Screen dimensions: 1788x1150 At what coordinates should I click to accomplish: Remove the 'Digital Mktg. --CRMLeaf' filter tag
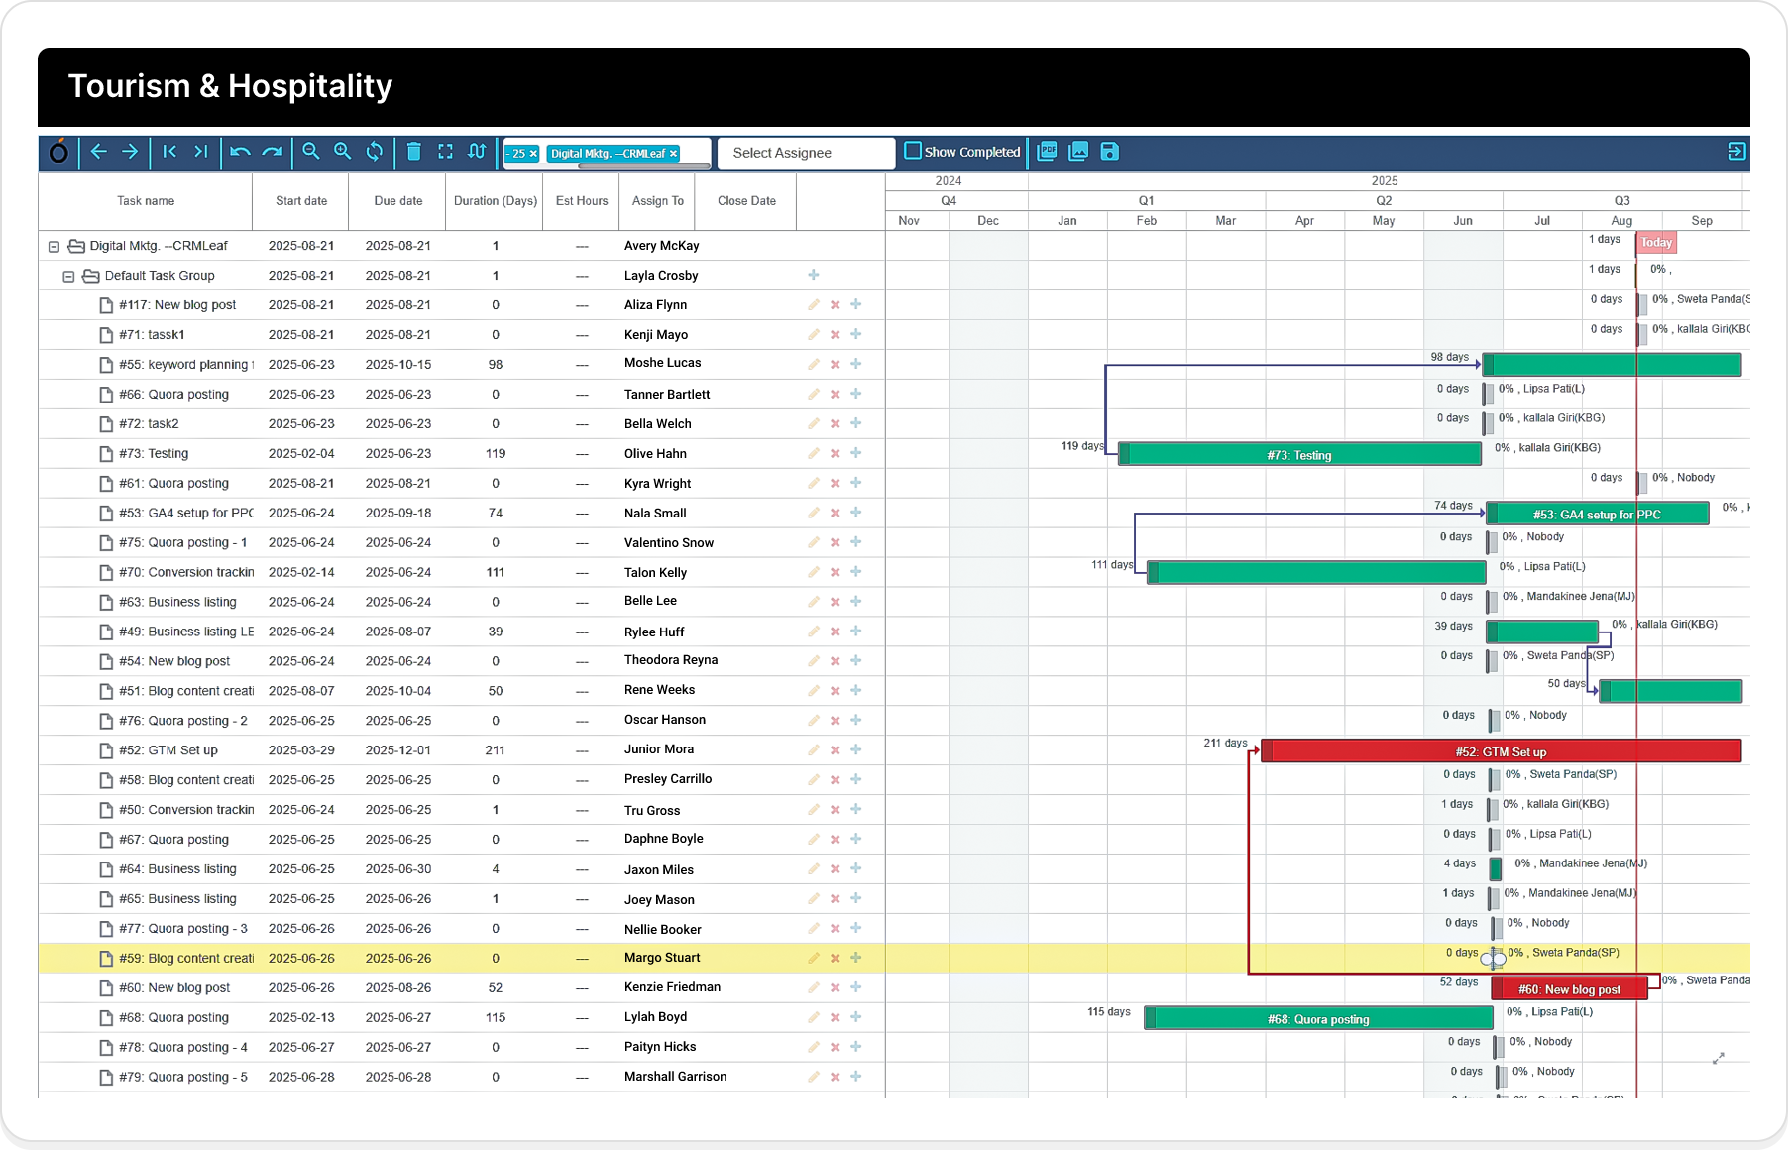[x=674, y=154]
